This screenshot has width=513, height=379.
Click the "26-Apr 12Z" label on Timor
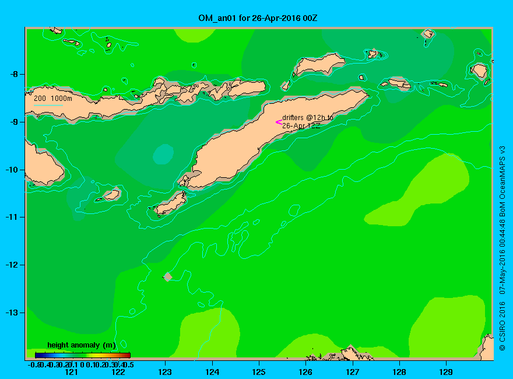301,126
